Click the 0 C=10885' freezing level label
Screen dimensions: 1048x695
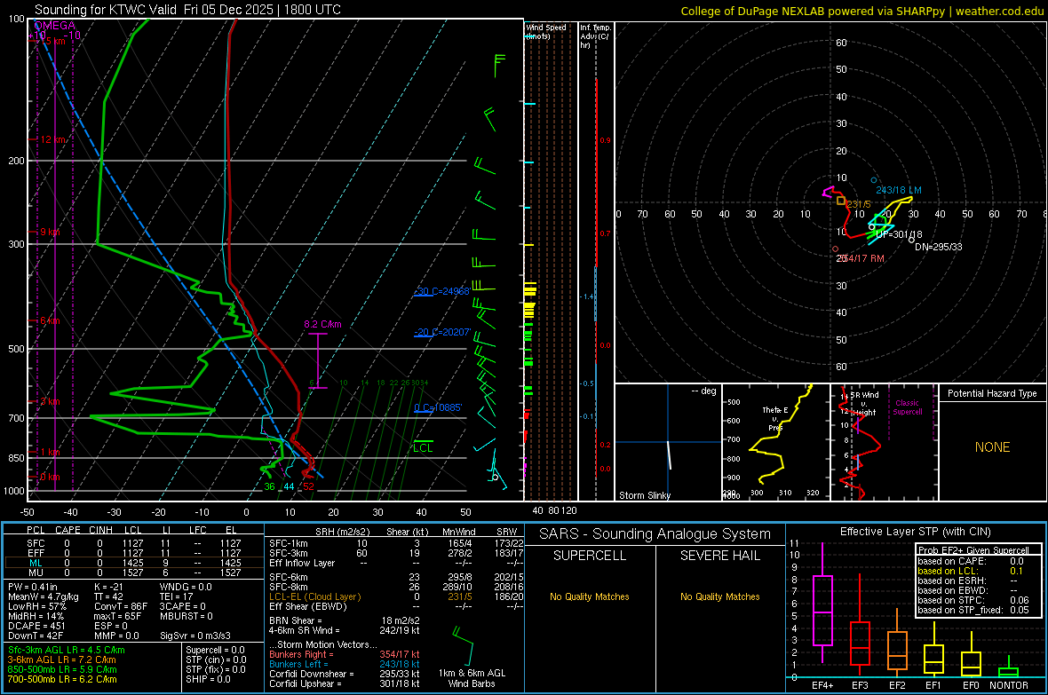click(438, 407)
